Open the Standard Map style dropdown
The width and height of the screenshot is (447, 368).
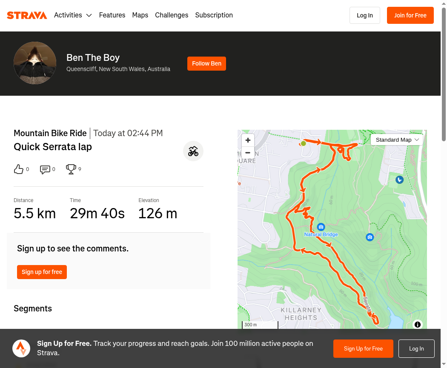[x=397, y=140]
